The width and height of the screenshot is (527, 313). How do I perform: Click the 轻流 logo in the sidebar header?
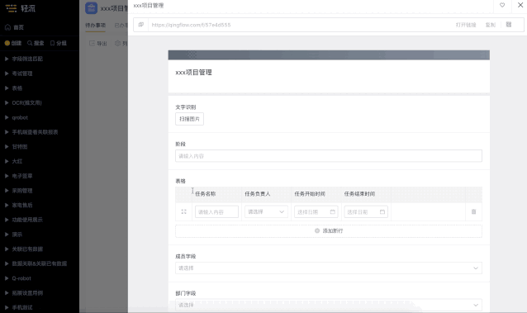pos(20,8)
